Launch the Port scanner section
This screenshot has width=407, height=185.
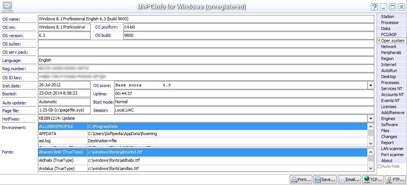(x=391, y=155)
